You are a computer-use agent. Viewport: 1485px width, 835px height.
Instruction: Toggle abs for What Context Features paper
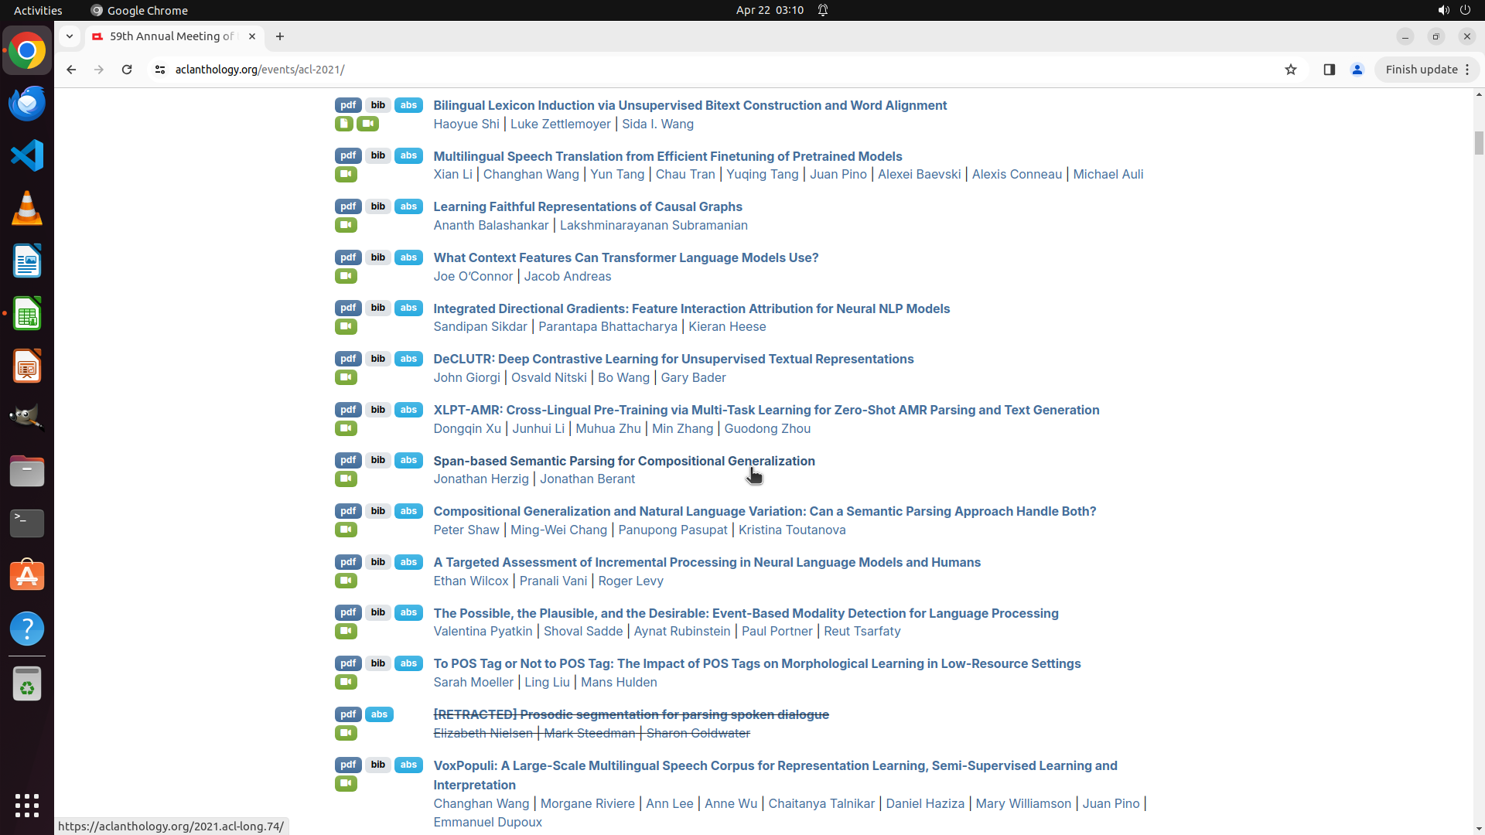tap(408, 257)
